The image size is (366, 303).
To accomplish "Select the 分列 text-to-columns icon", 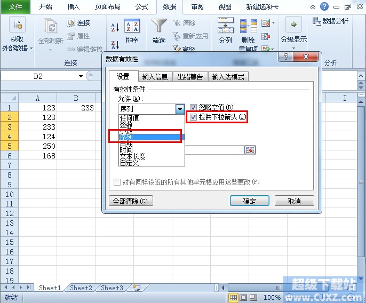I will click(226, 25).
